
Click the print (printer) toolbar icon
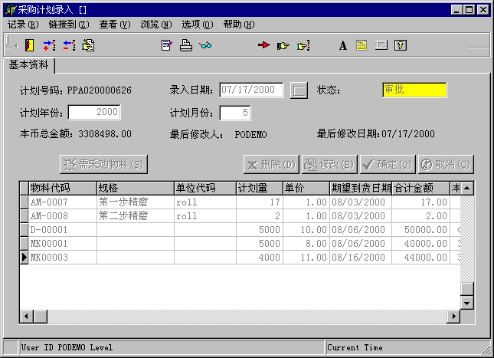tap(185, 45)
